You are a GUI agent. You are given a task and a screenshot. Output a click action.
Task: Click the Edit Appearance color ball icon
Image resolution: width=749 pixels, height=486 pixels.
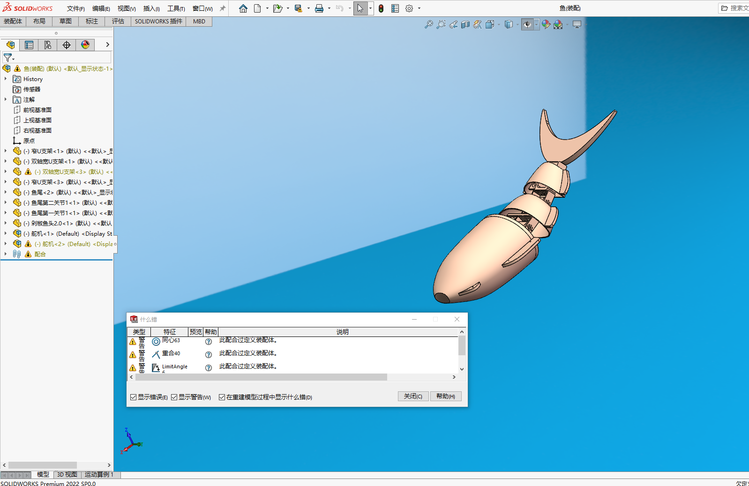point(546,24)
